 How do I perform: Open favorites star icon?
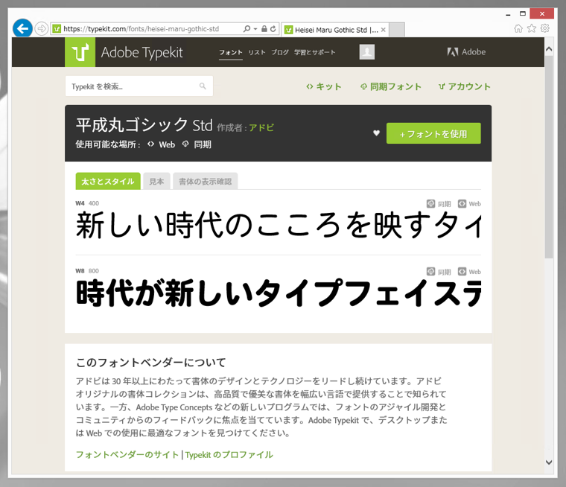tap(532, 28)
